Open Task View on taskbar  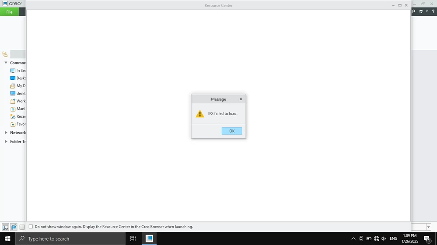coord(133,238)
